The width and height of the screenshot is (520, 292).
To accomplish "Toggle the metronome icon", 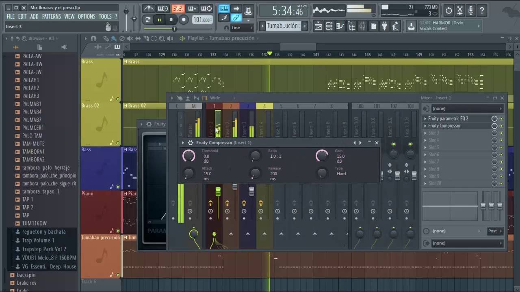I will pyautogui.click(x=149, y=9).
